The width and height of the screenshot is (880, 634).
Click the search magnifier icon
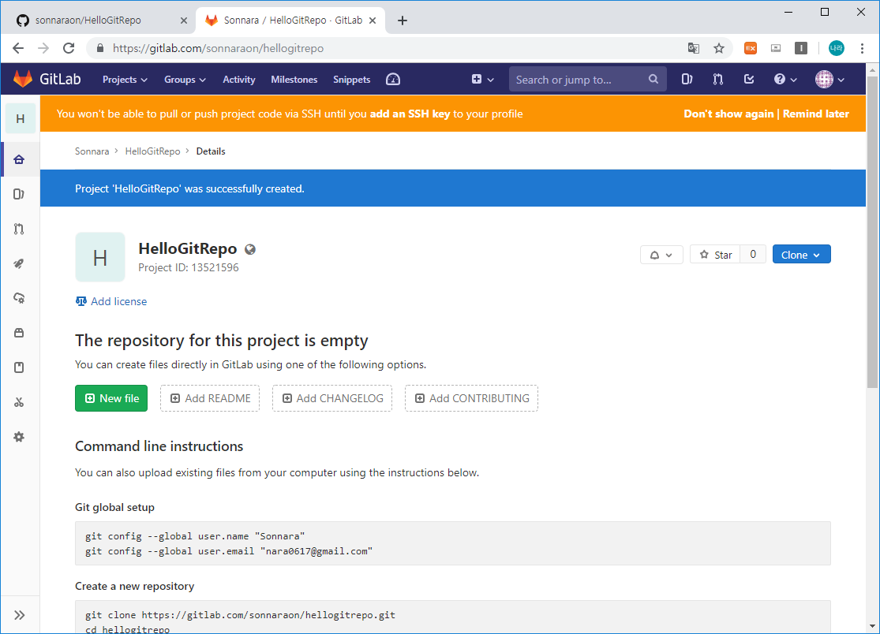click(653, 79)
